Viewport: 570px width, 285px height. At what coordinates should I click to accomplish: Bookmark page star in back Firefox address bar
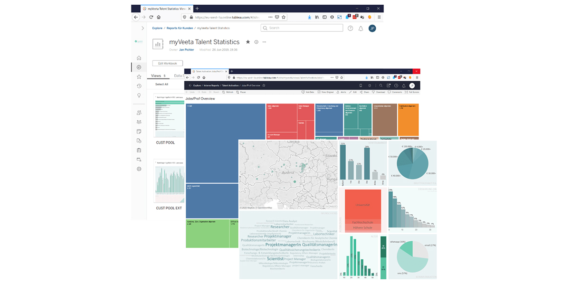284,17
